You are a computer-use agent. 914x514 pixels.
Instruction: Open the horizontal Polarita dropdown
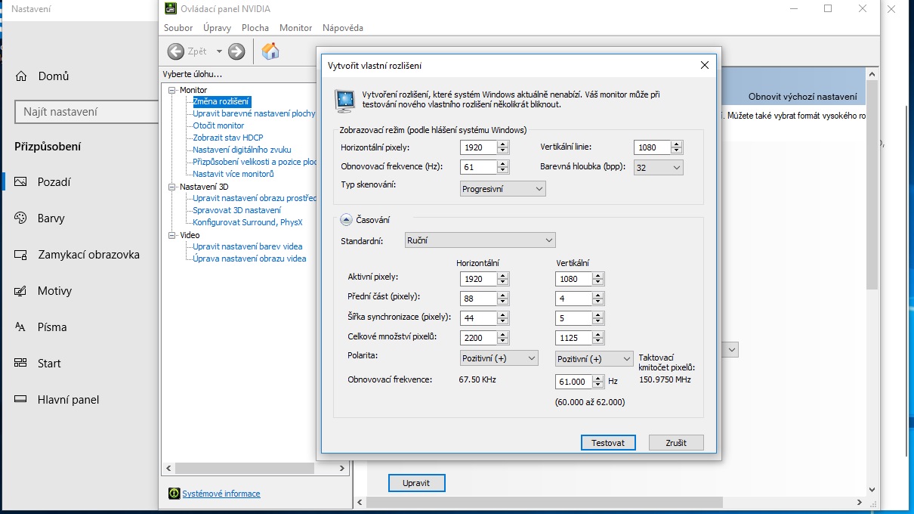click(x=499, y=358)
